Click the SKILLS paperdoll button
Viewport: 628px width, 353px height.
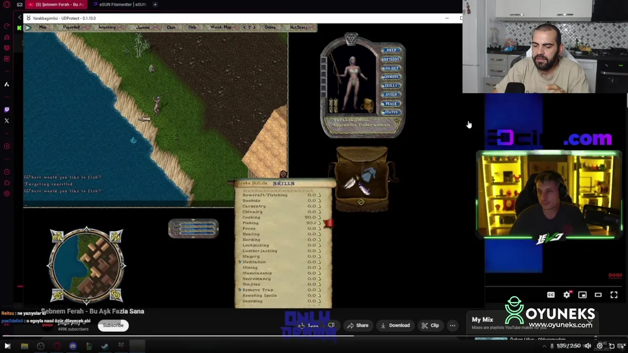click(391, 85)
